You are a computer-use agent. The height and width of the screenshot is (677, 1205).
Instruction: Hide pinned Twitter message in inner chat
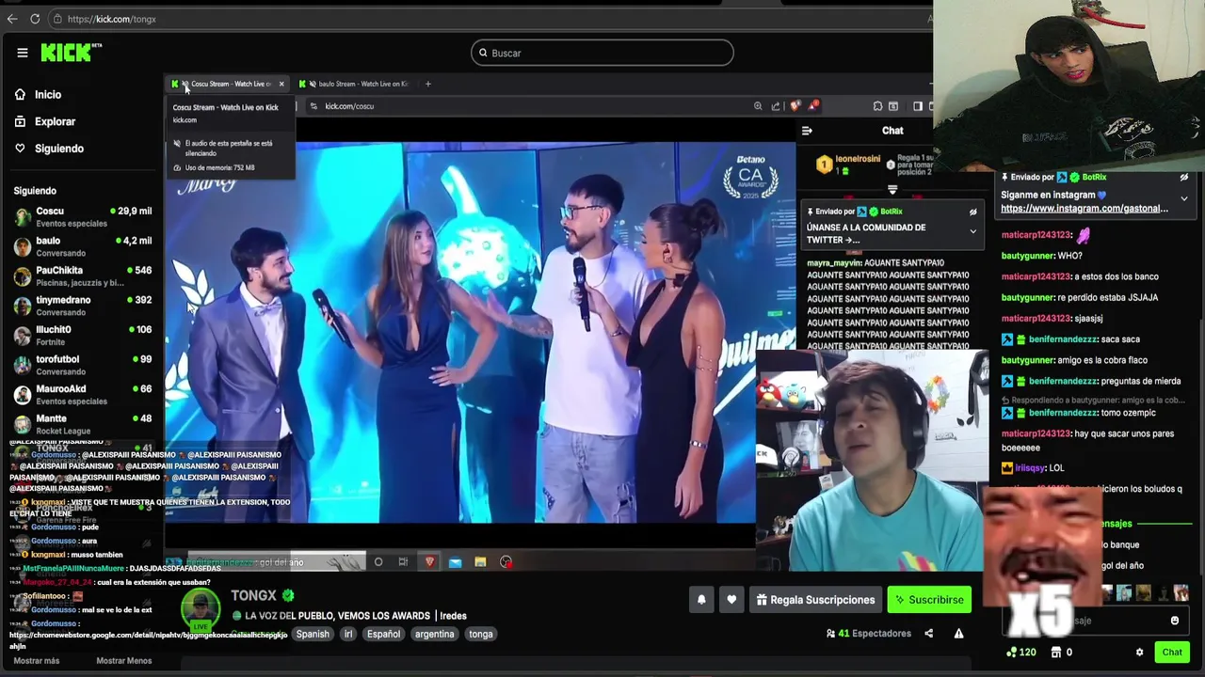tap(972, 213)
